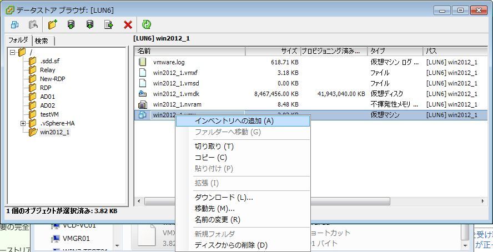Select the win2012_1.vmsd file name

click(x=176, y=84)
